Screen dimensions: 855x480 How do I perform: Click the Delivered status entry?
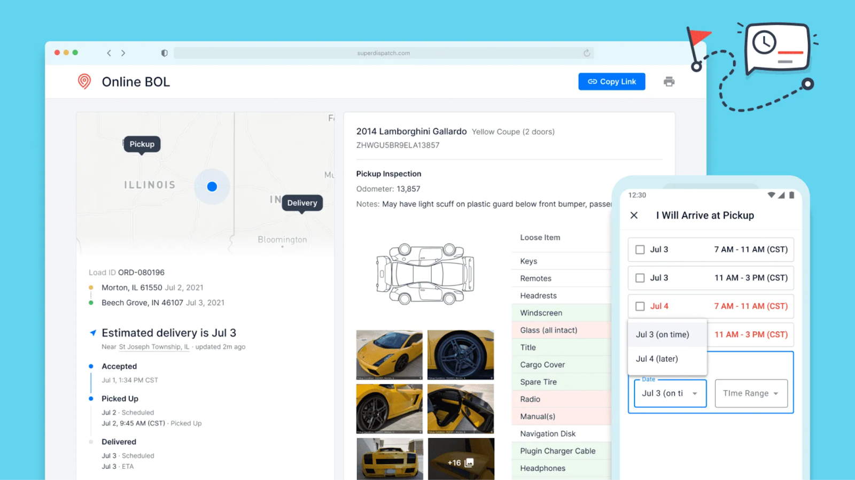pyautogui.click(x=119, y=442)
